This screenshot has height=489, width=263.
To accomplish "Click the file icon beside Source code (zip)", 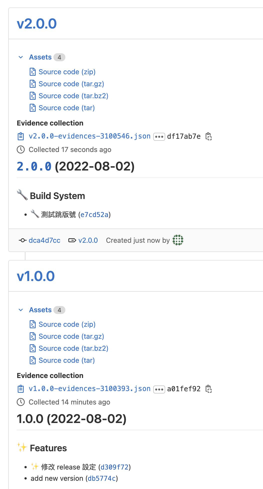I will [33, 72].
